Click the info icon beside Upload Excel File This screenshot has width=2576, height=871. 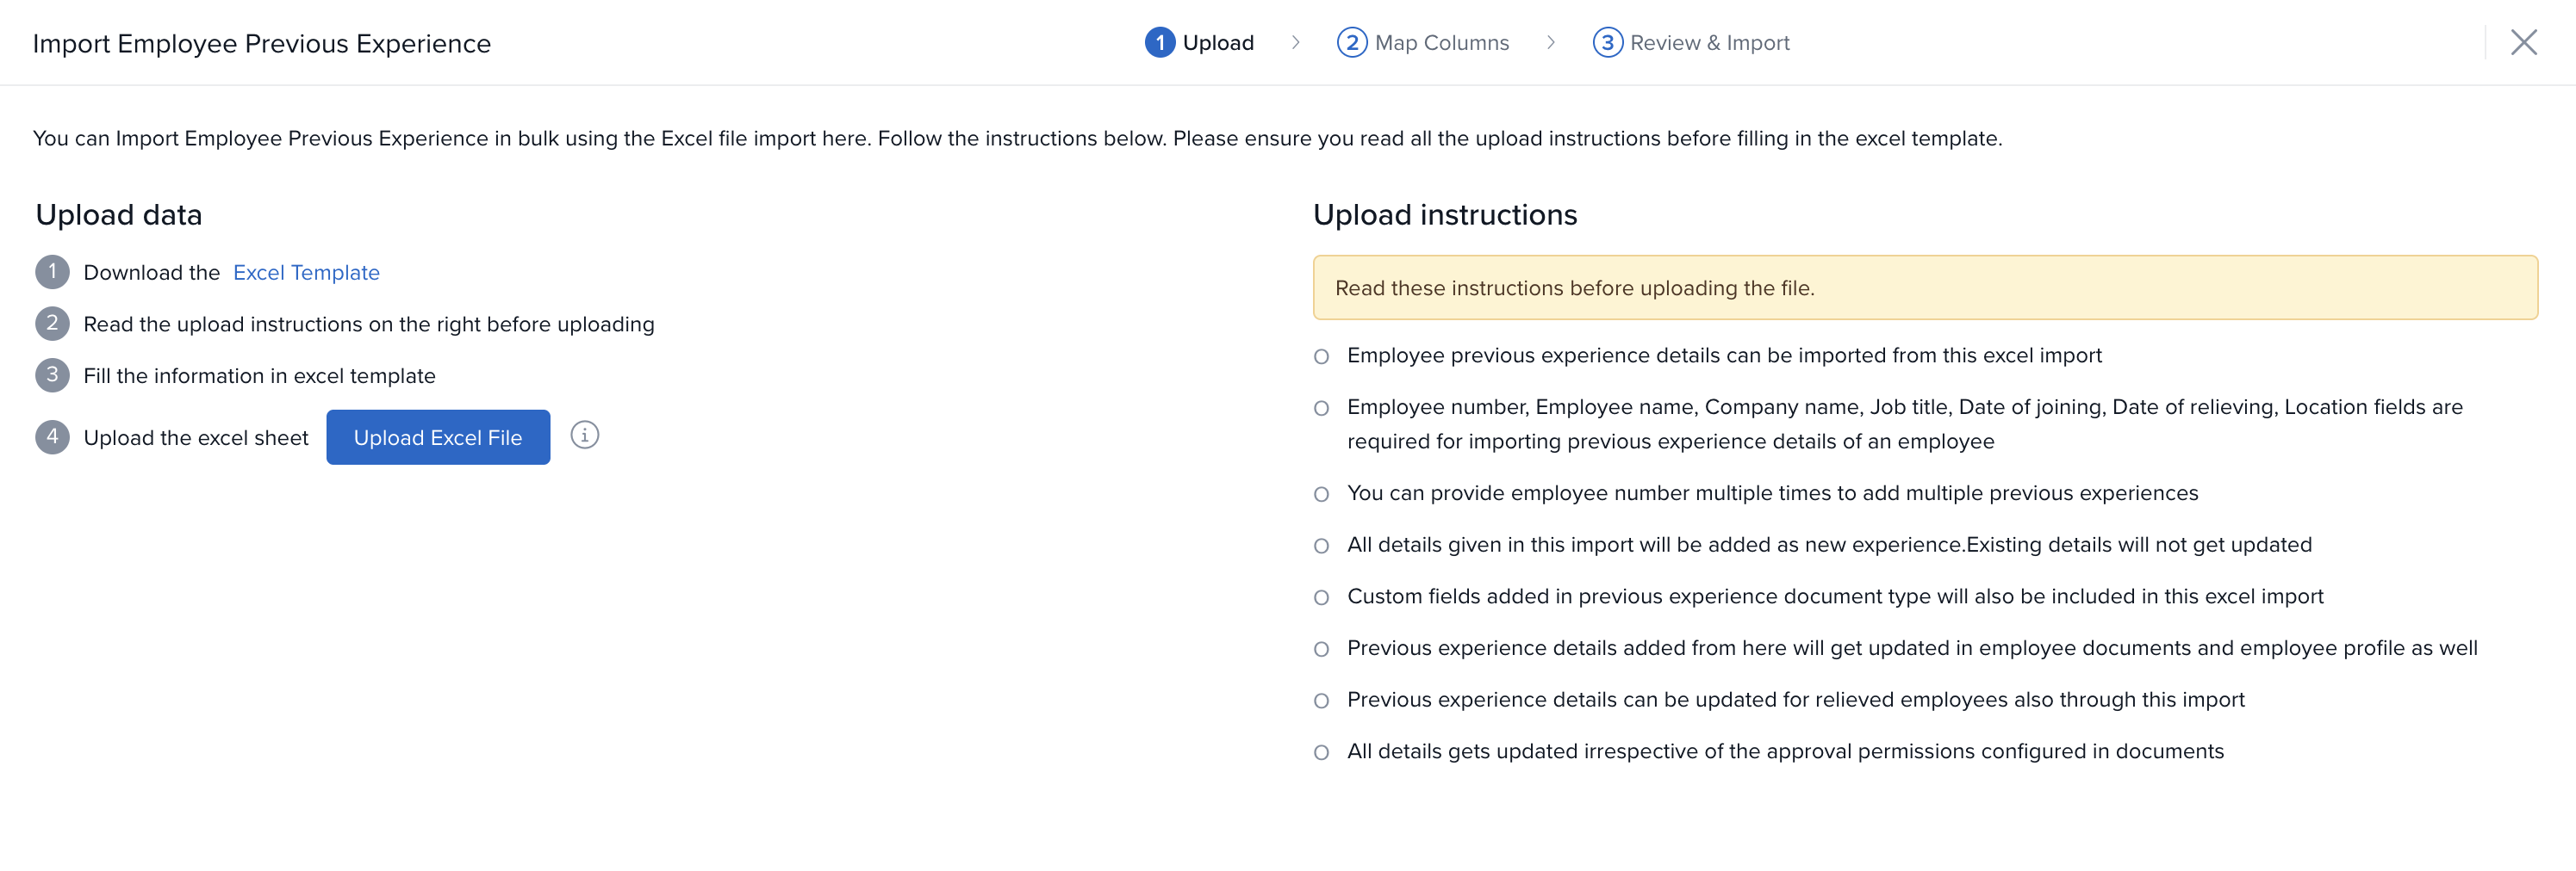pos(584,435)
